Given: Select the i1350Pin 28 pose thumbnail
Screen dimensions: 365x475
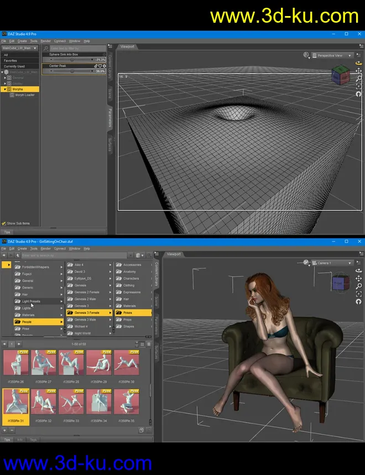Looking at the screenshot, I should 71,363.
